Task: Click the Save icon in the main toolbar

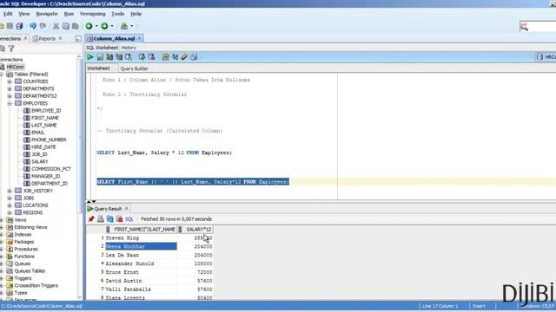Action: [x=10, y=26]
